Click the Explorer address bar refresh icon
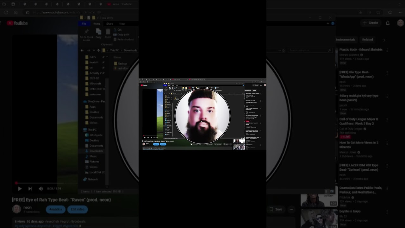Viewport: 405px width, 228px height. tap(283, 50)
